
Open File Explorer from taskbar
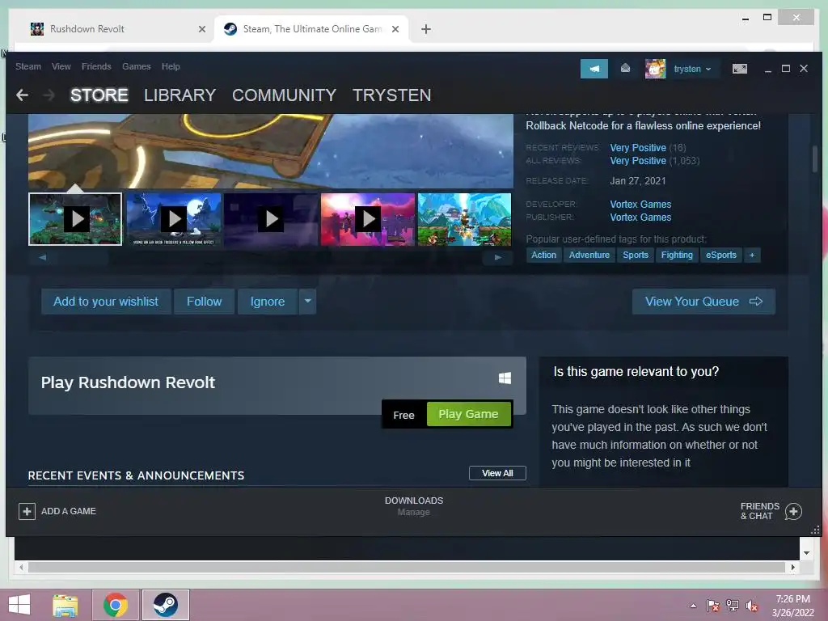65,605
